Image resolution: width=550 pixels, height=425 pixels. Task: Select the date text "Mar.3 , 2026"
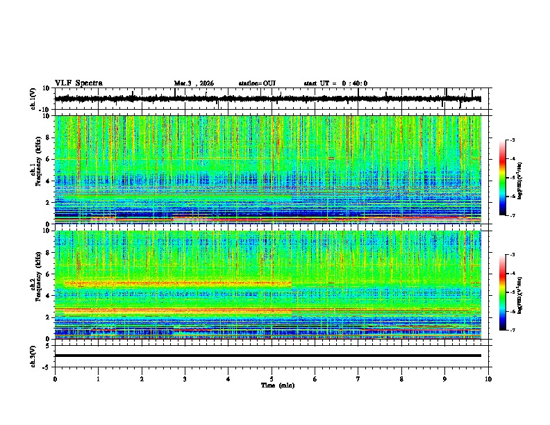click(x=194, y=83)
